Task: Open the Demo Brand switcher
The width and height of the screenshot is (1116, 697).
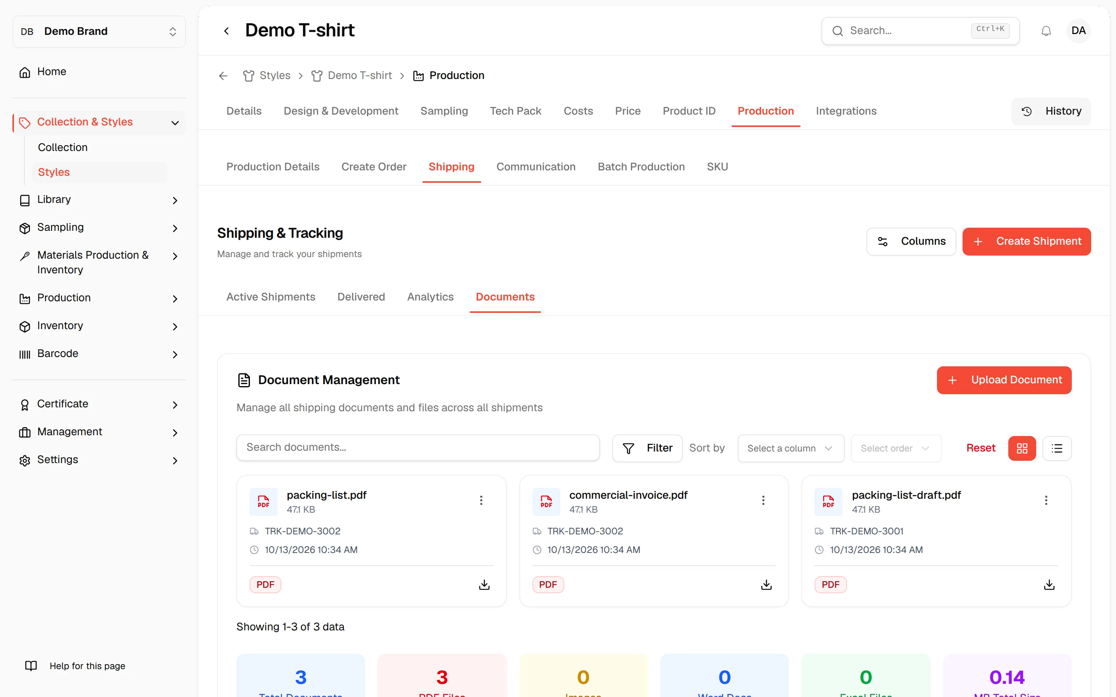Action: click(x=99, y=31)
